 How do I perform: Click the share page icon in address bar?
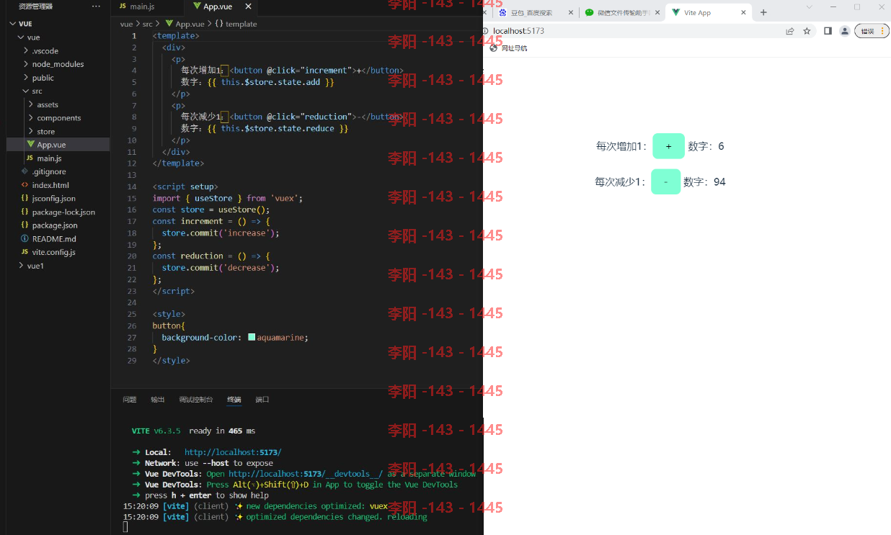point(790,31)
